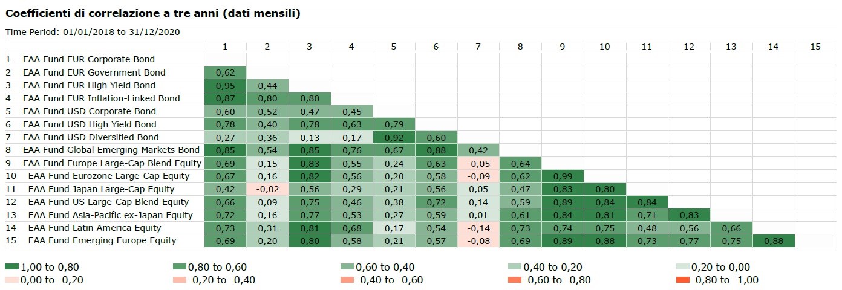Click column header 15
This screenshot has height=290, width=842.
pos(815,47)
